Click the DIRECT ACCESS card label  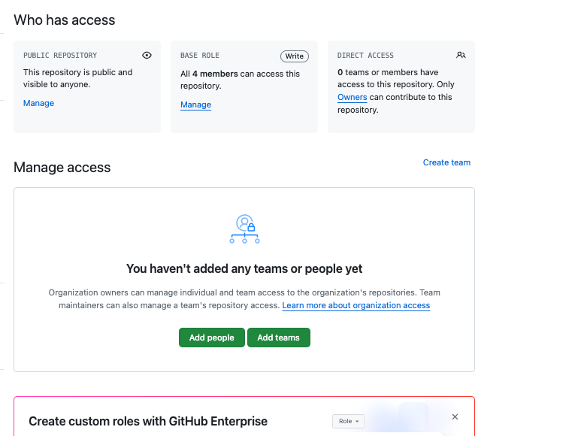click(x=365, y=56)
